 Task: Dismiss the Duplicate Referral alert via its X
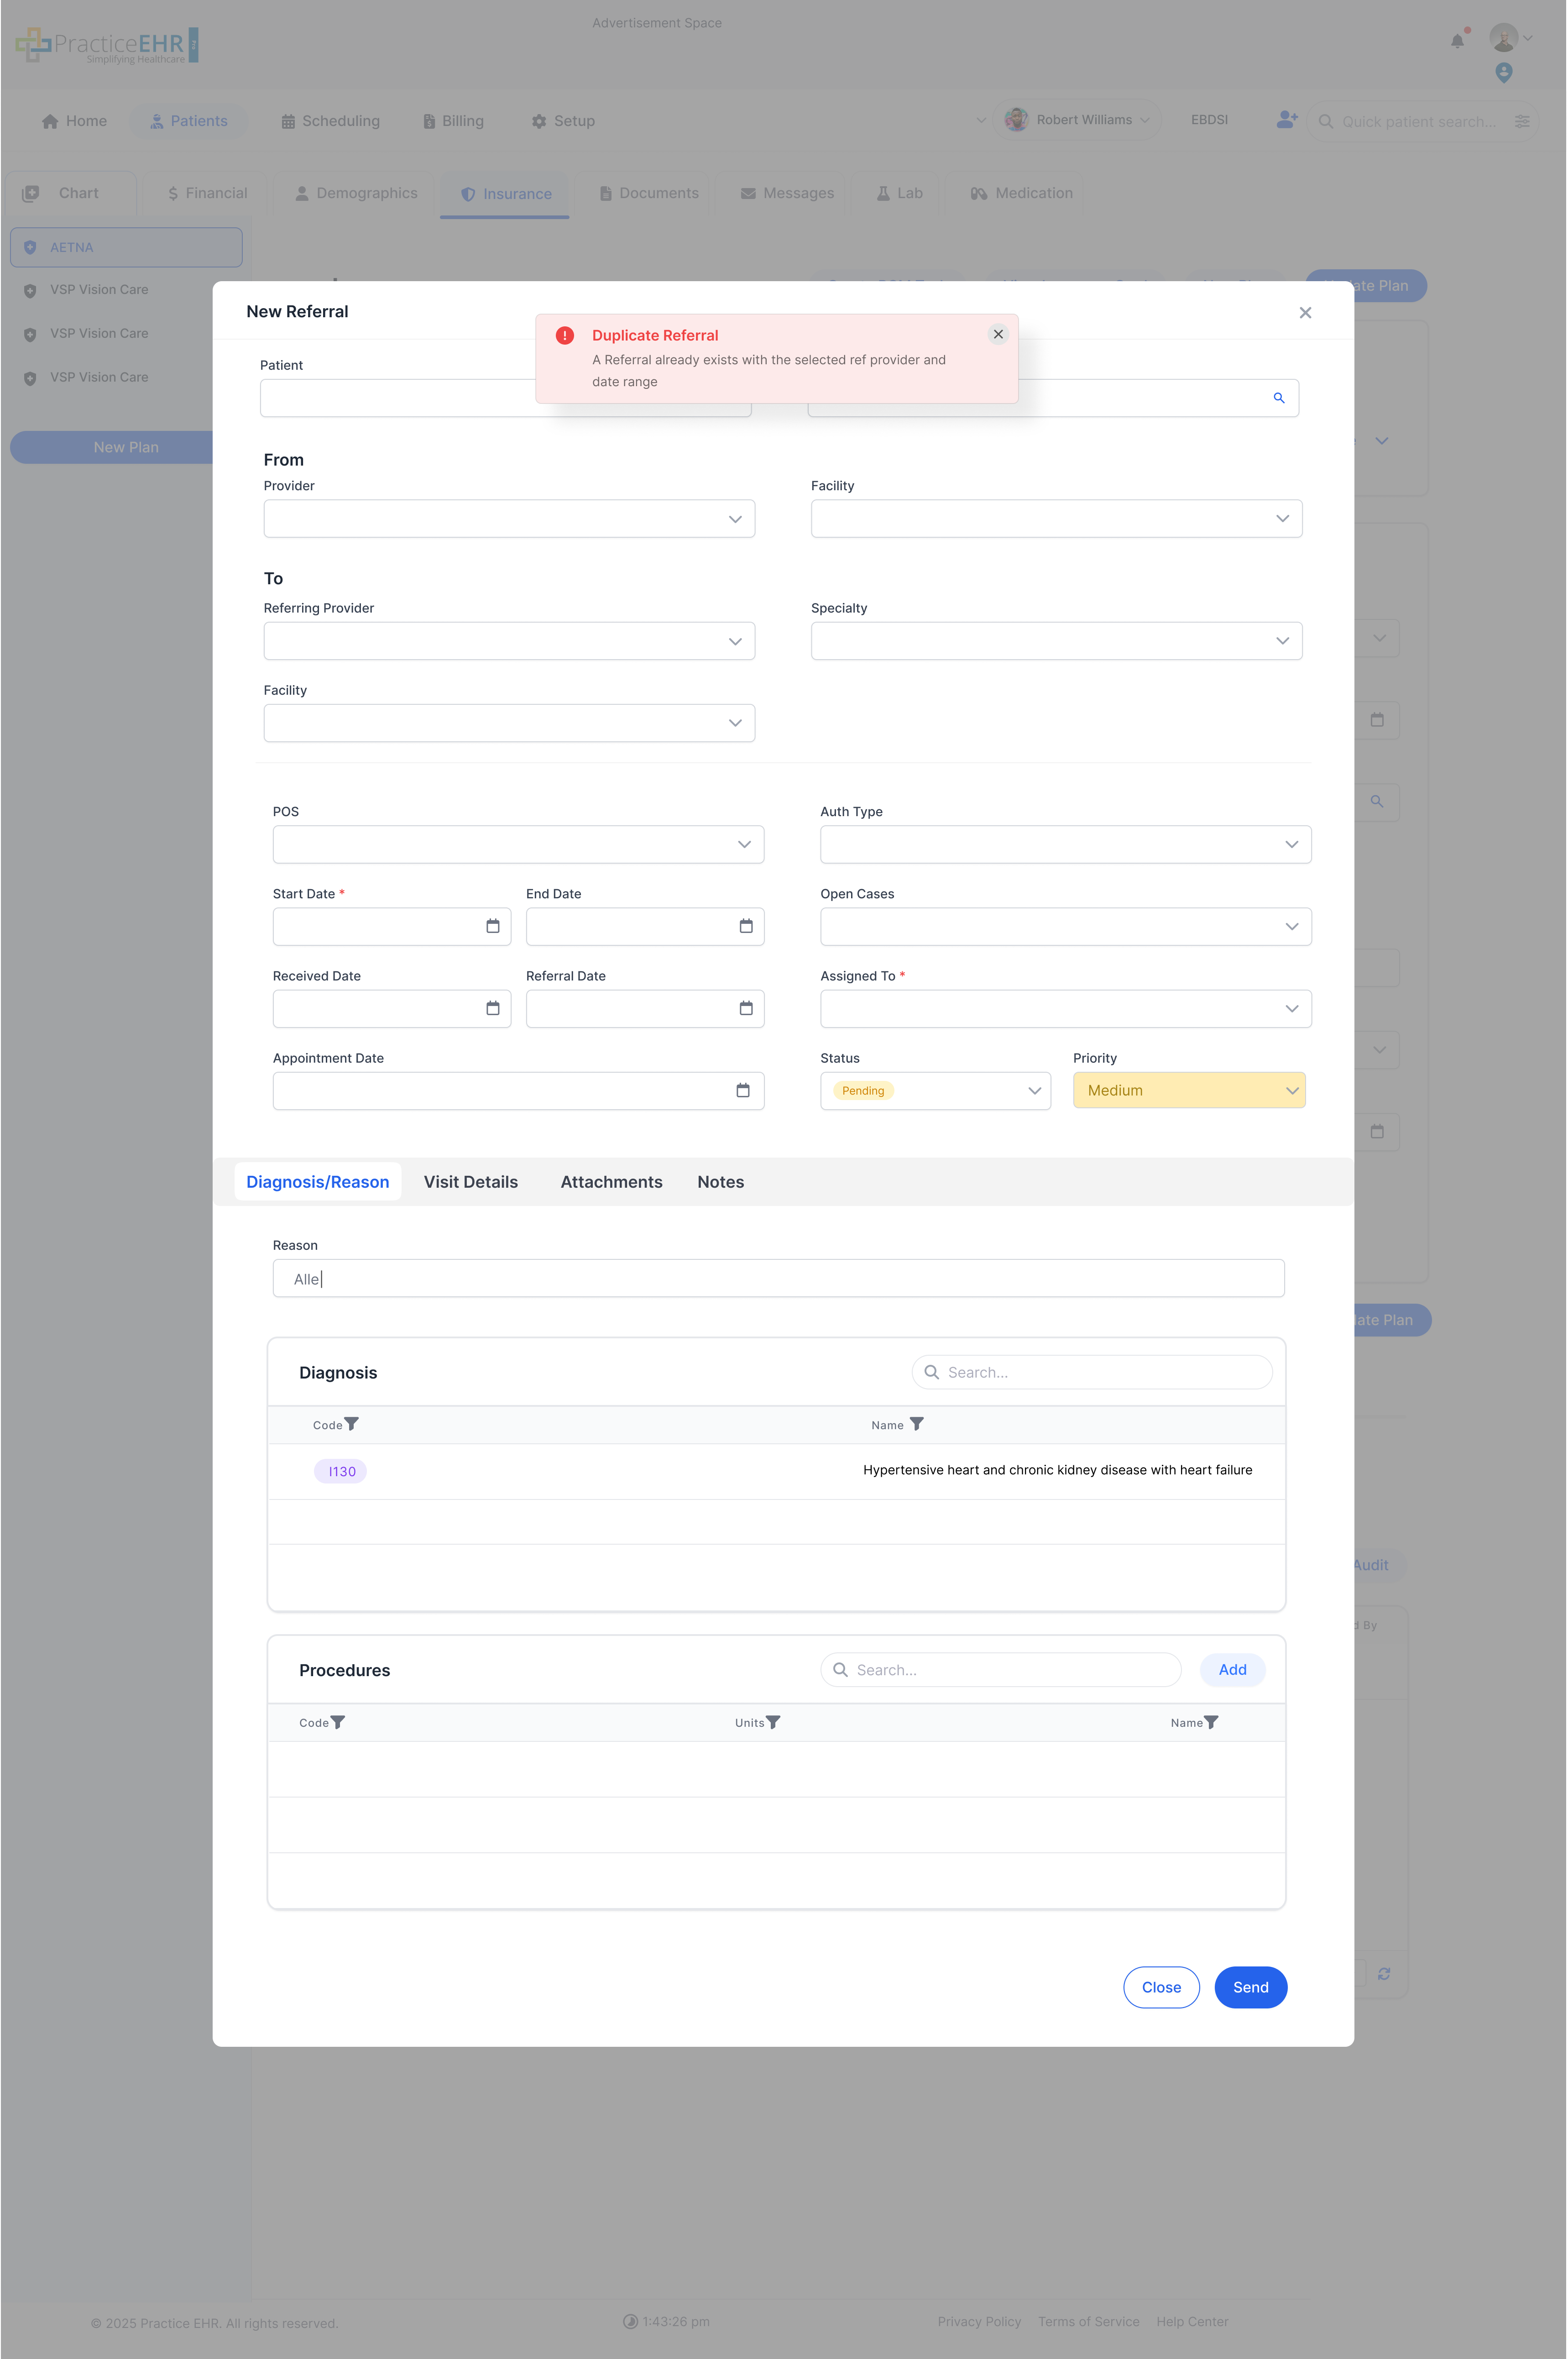coord(998,334)
